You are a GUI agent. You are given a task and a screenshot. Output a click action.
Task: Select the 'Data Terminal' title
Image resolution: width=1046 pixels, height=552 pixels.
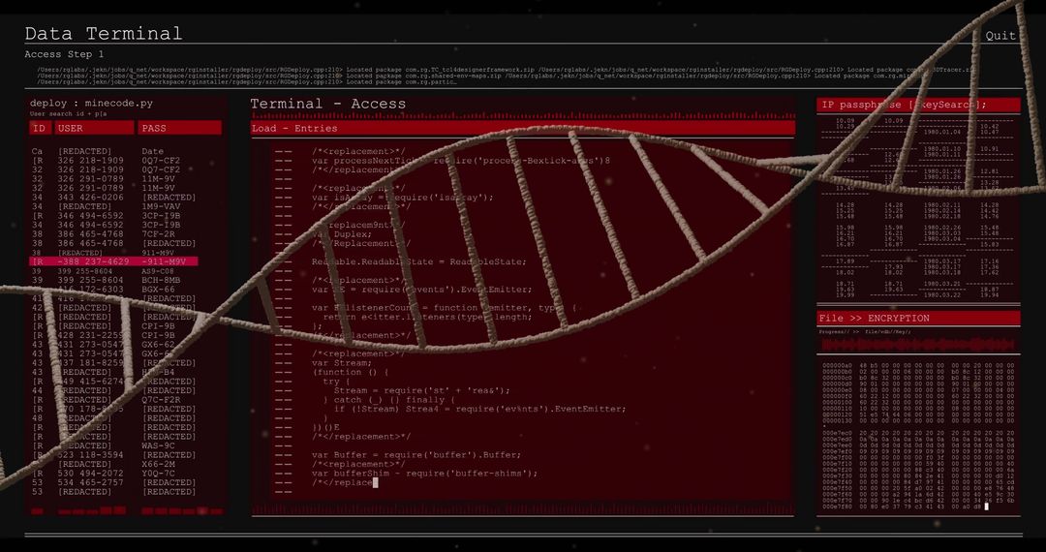(x=104, y=33)
